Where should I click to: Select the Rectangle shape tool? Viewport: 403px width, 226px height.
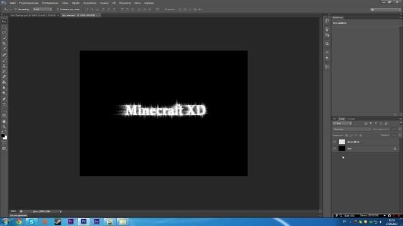[4, 116]
